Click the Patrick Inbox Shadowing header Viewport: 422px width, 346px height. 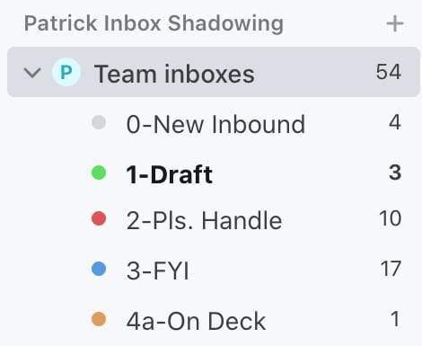point(154,23)
